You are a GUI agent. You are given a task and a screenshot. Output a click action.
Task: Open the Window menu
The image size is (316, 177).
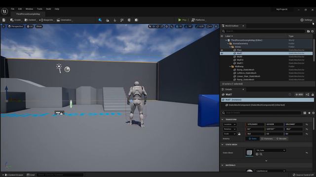coord(29,9)
